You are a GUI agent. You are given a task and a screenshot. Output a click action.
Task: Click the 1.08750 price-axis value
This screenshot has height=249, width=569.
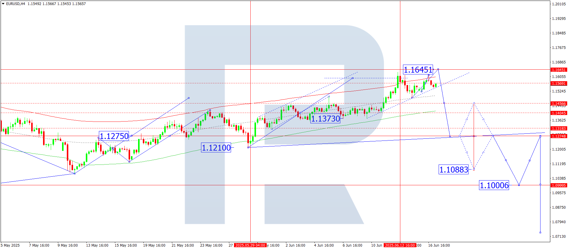(x=559, y=207)
